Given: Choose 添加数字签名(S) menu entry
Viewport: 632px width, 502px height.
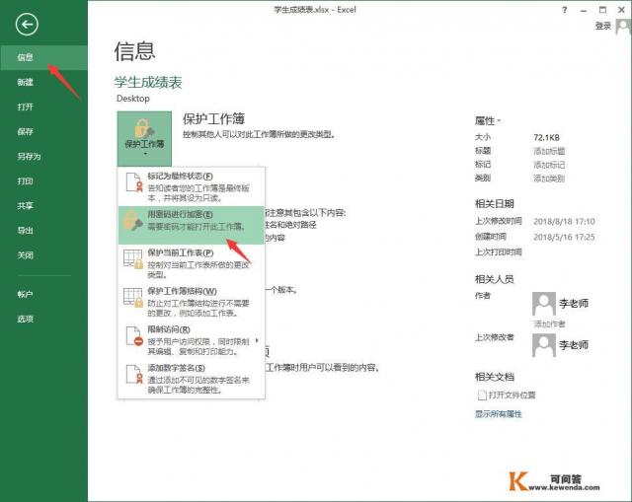Looking at the screenshot, I should [191, 379].
